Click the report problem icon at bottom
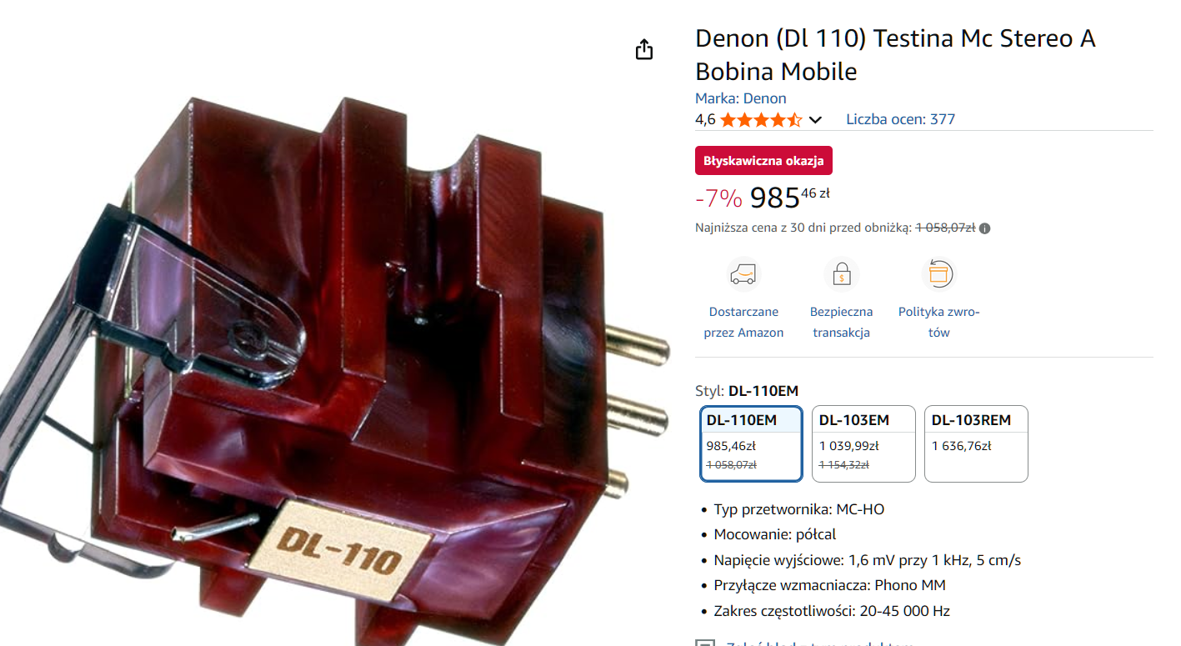 (704, 643)
